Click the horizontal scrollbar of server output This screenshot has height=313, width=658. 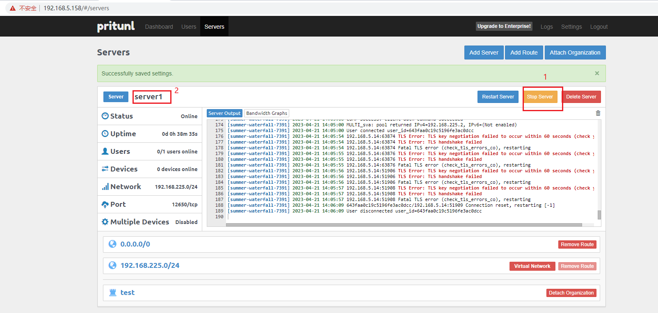coord(404,225)
